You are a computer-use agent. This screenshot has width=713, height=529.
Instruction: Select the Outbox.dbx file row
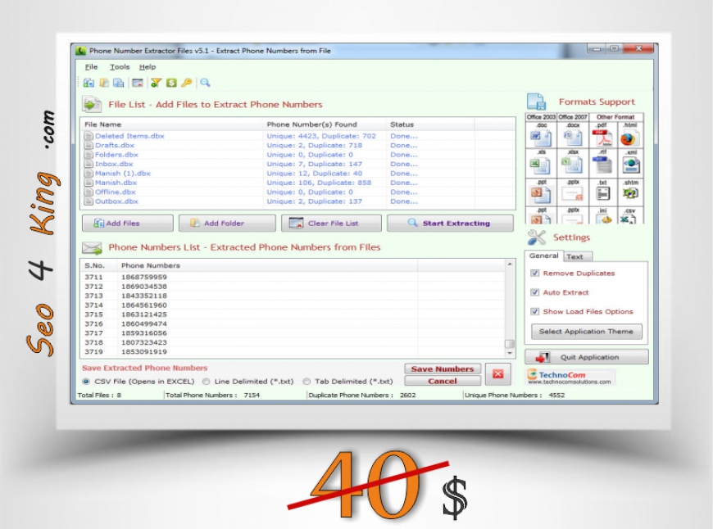click(x=297, y=201)
